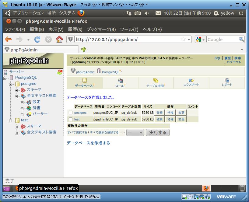Open a new tab with the plus icon

click(x=84, y=49)
